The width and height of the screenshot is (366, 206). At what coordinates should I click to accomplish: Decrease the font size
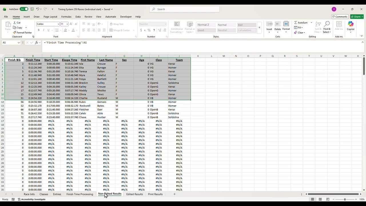coord(76,24)
